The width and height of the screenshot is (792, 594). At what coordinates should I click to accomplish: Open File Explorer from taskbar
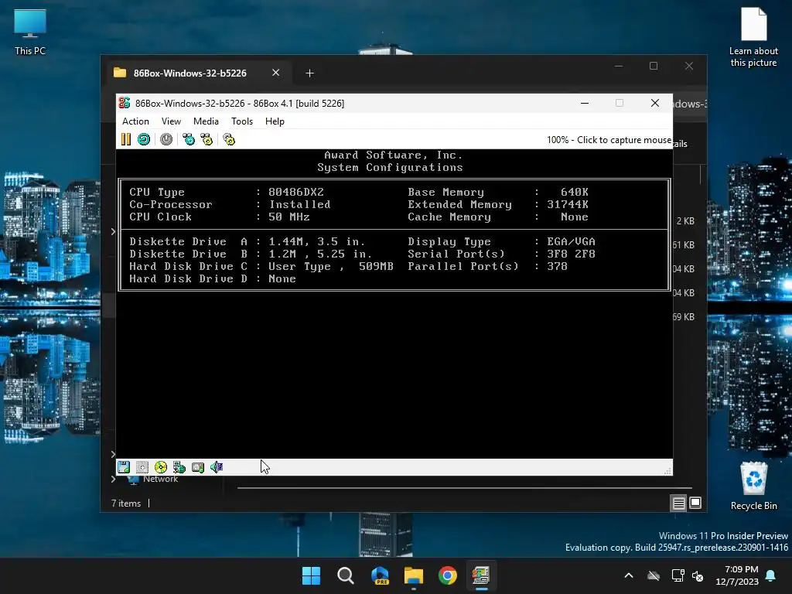click(x=414, y=575)
